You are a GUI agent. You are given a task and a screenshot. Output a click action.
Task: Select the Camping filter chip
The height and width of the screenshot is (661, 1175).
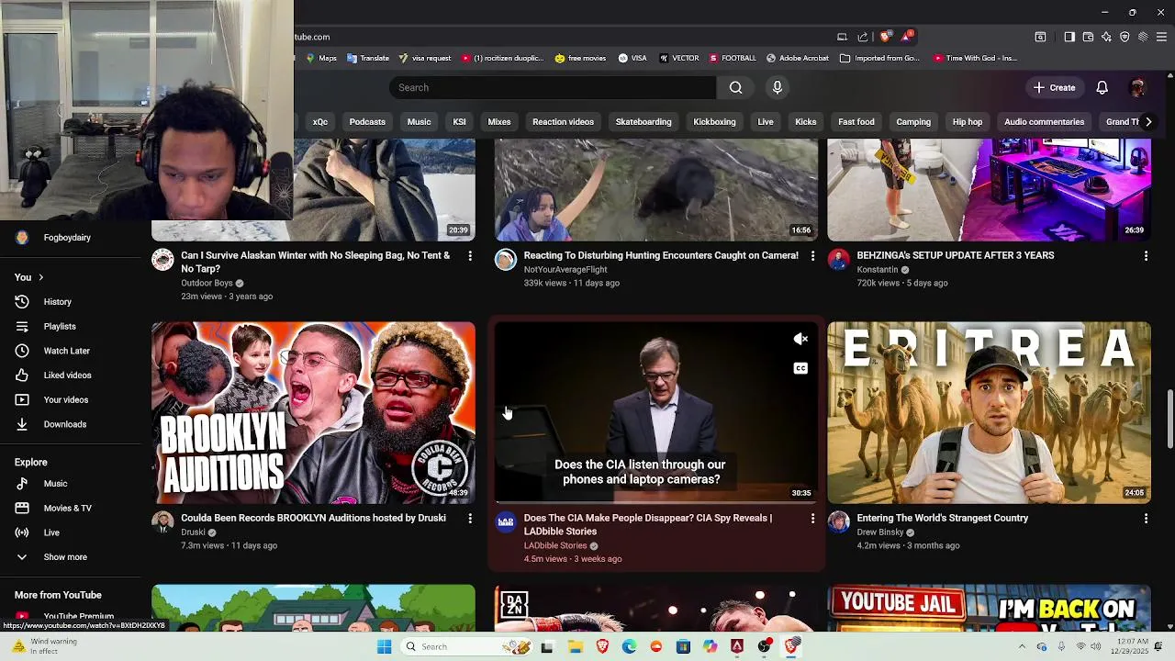913,122
